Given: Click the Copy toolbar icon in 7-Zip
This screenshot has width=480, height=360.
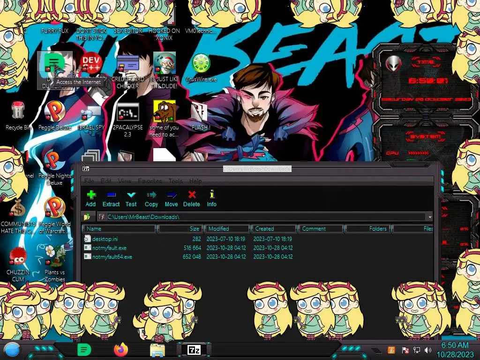Looking at the screenshot, I should tap(151, 198).
